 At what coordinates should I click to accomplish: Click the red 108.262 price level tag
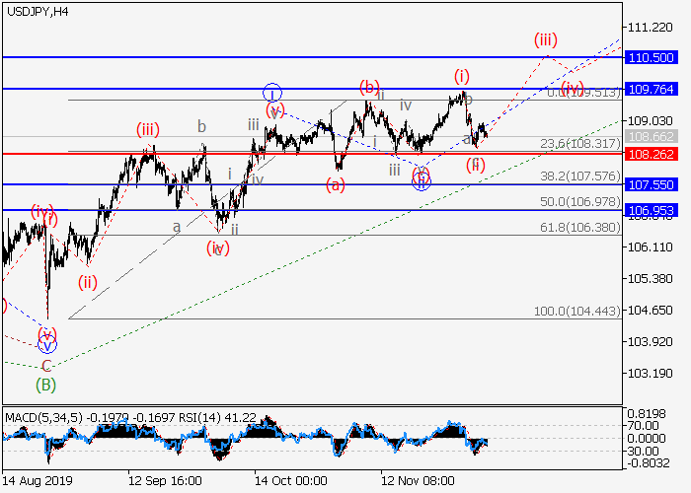click(651, 154)
